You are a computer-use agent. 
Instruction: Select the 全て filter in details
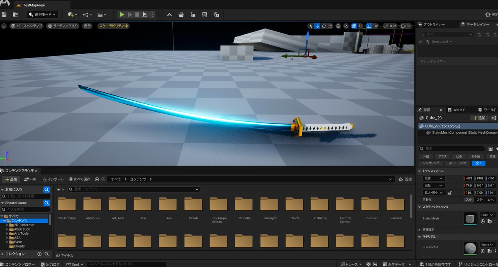click(478, 163)
